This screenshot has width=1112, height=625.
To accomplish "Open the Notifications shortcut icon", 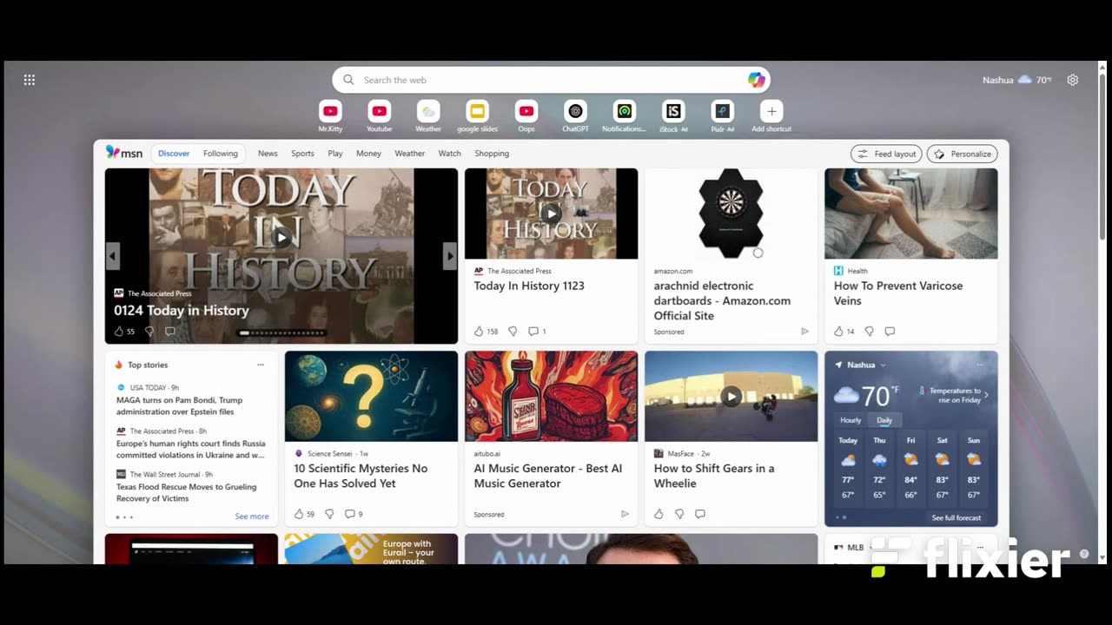I will (x=624, y=111).
